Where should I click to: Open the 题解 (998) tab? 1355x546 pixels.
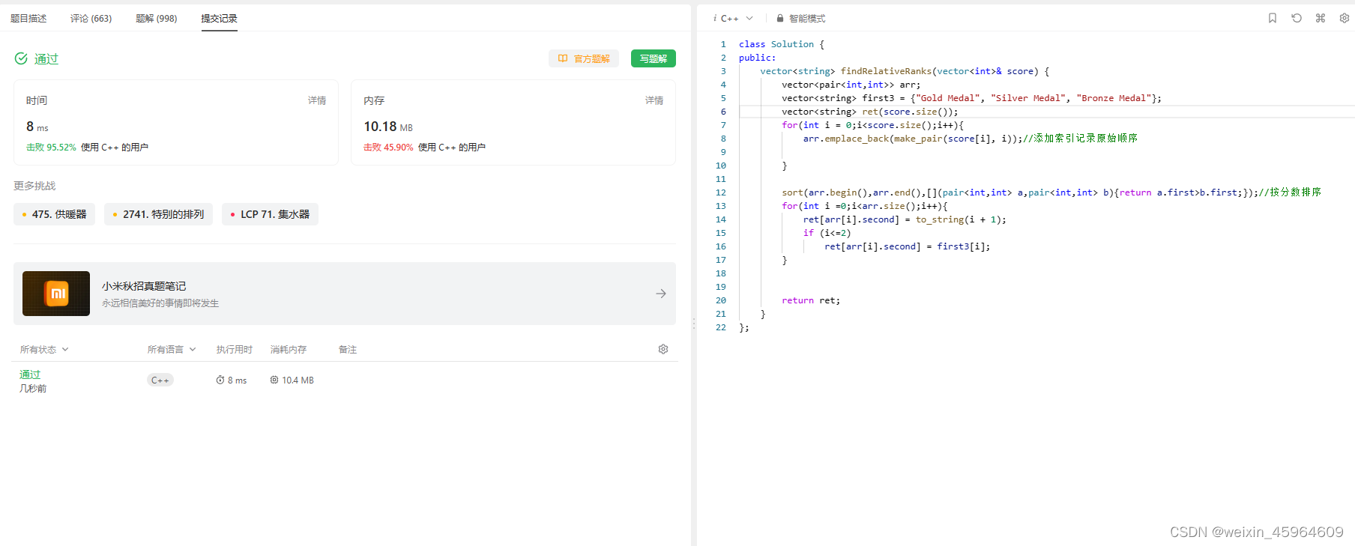(156, 19)
